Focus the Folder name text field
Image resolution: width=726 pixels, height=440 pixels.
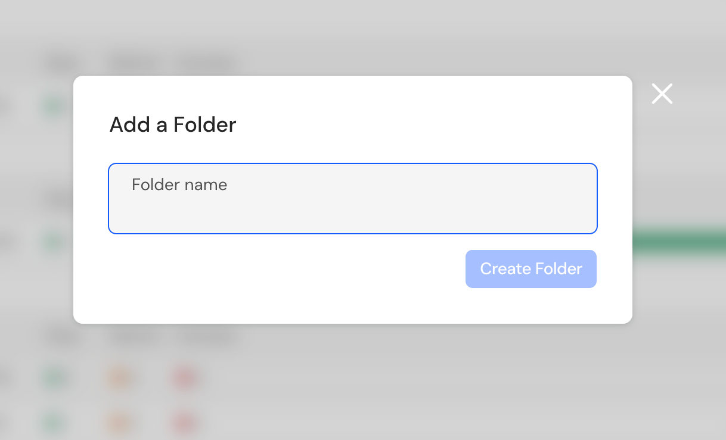(x=353, y=199)
